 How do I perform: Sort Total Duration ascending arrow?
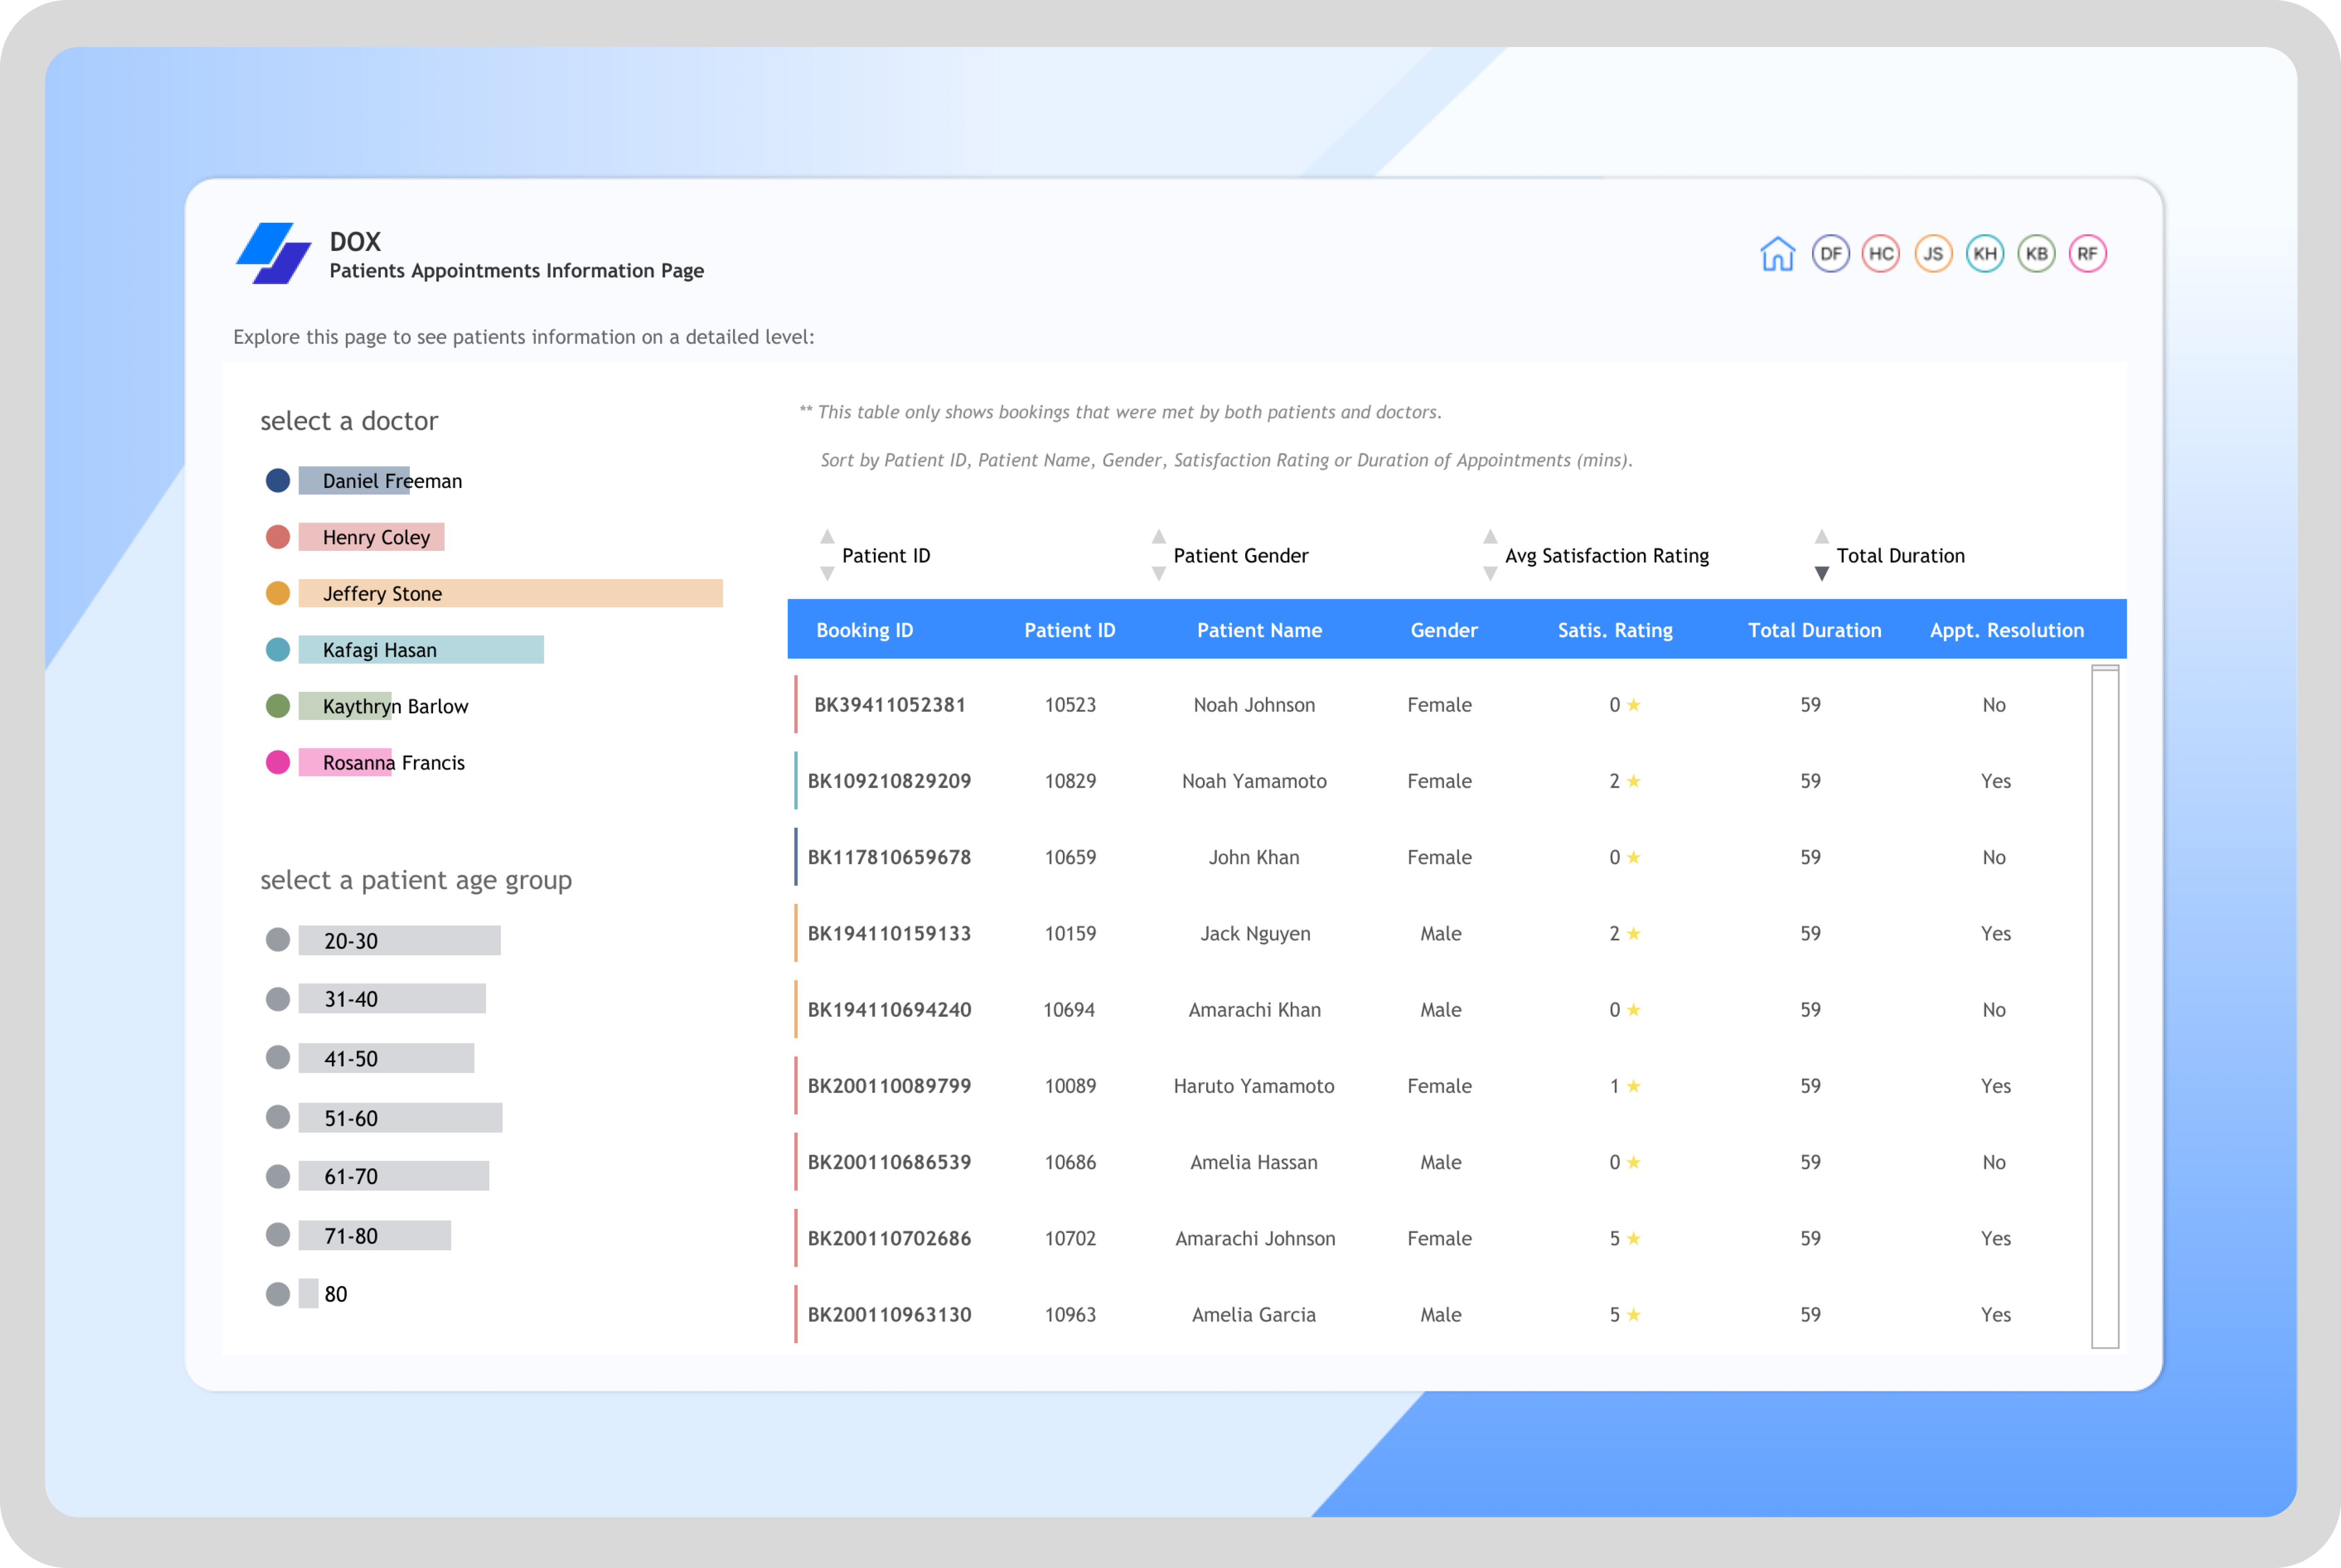tap(1821, 537)
